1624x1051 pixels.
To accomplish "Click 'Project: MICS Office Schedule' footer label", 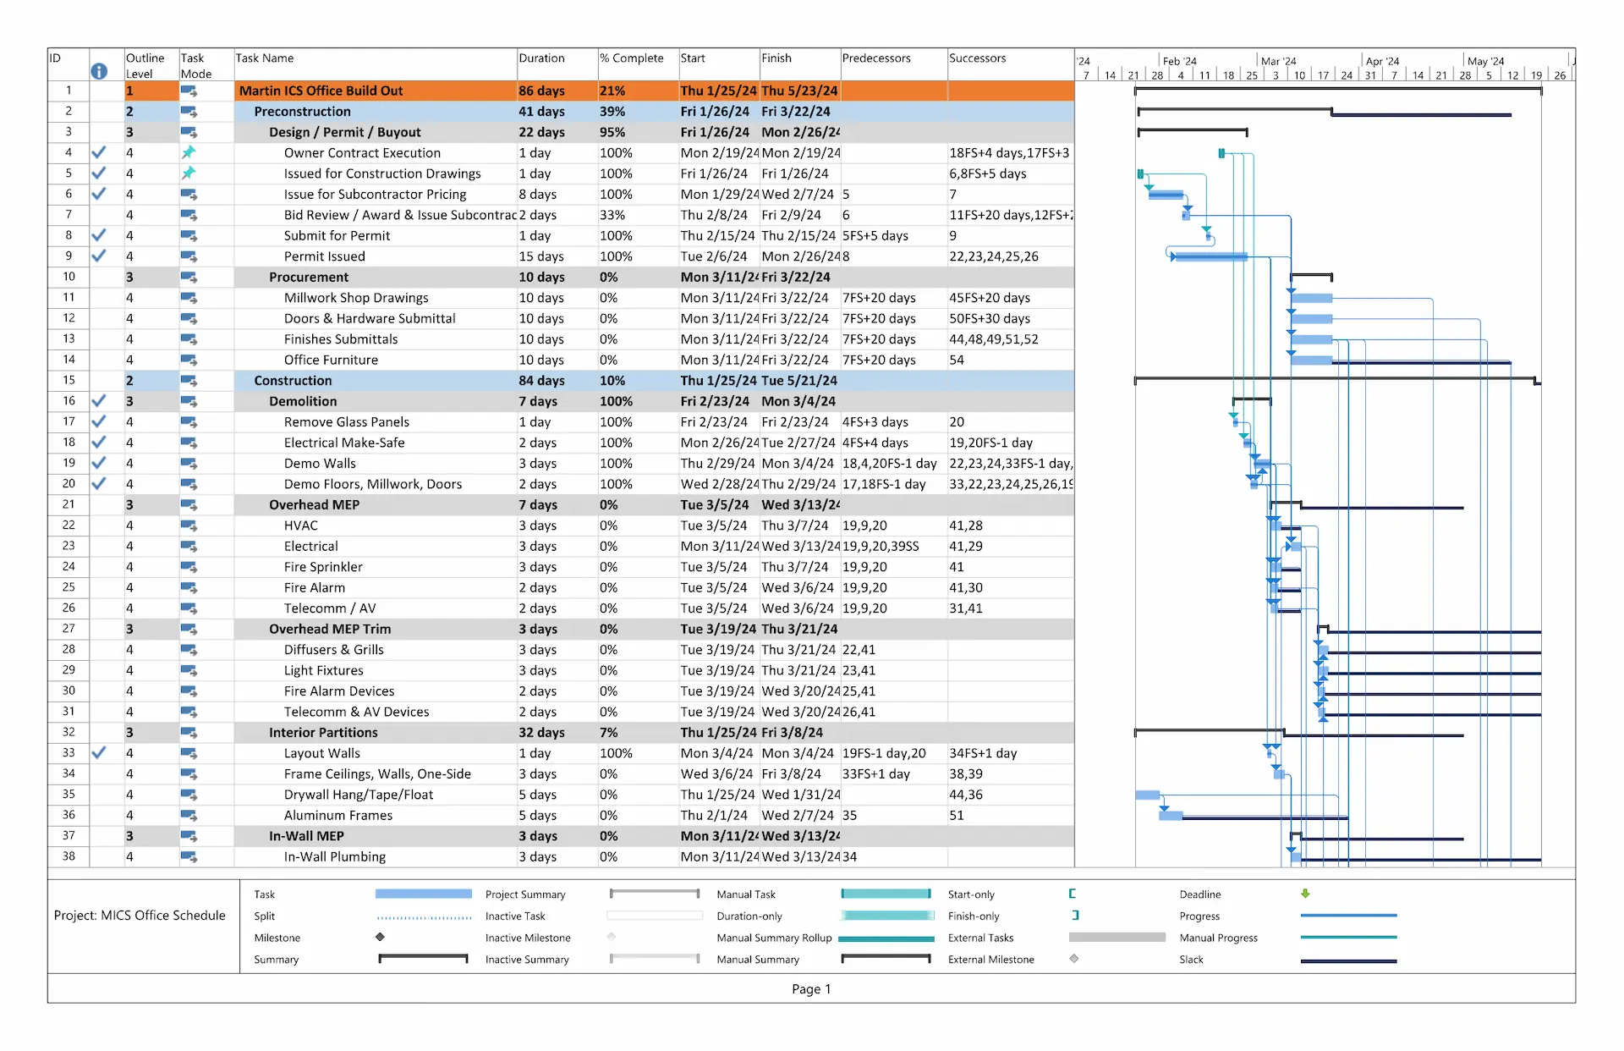I will click(x=140, y=916).
